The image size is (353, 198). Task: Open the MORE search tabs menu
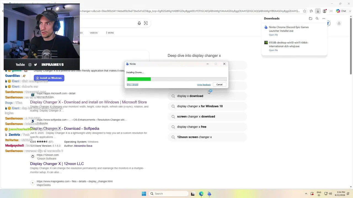coord(110,33)
